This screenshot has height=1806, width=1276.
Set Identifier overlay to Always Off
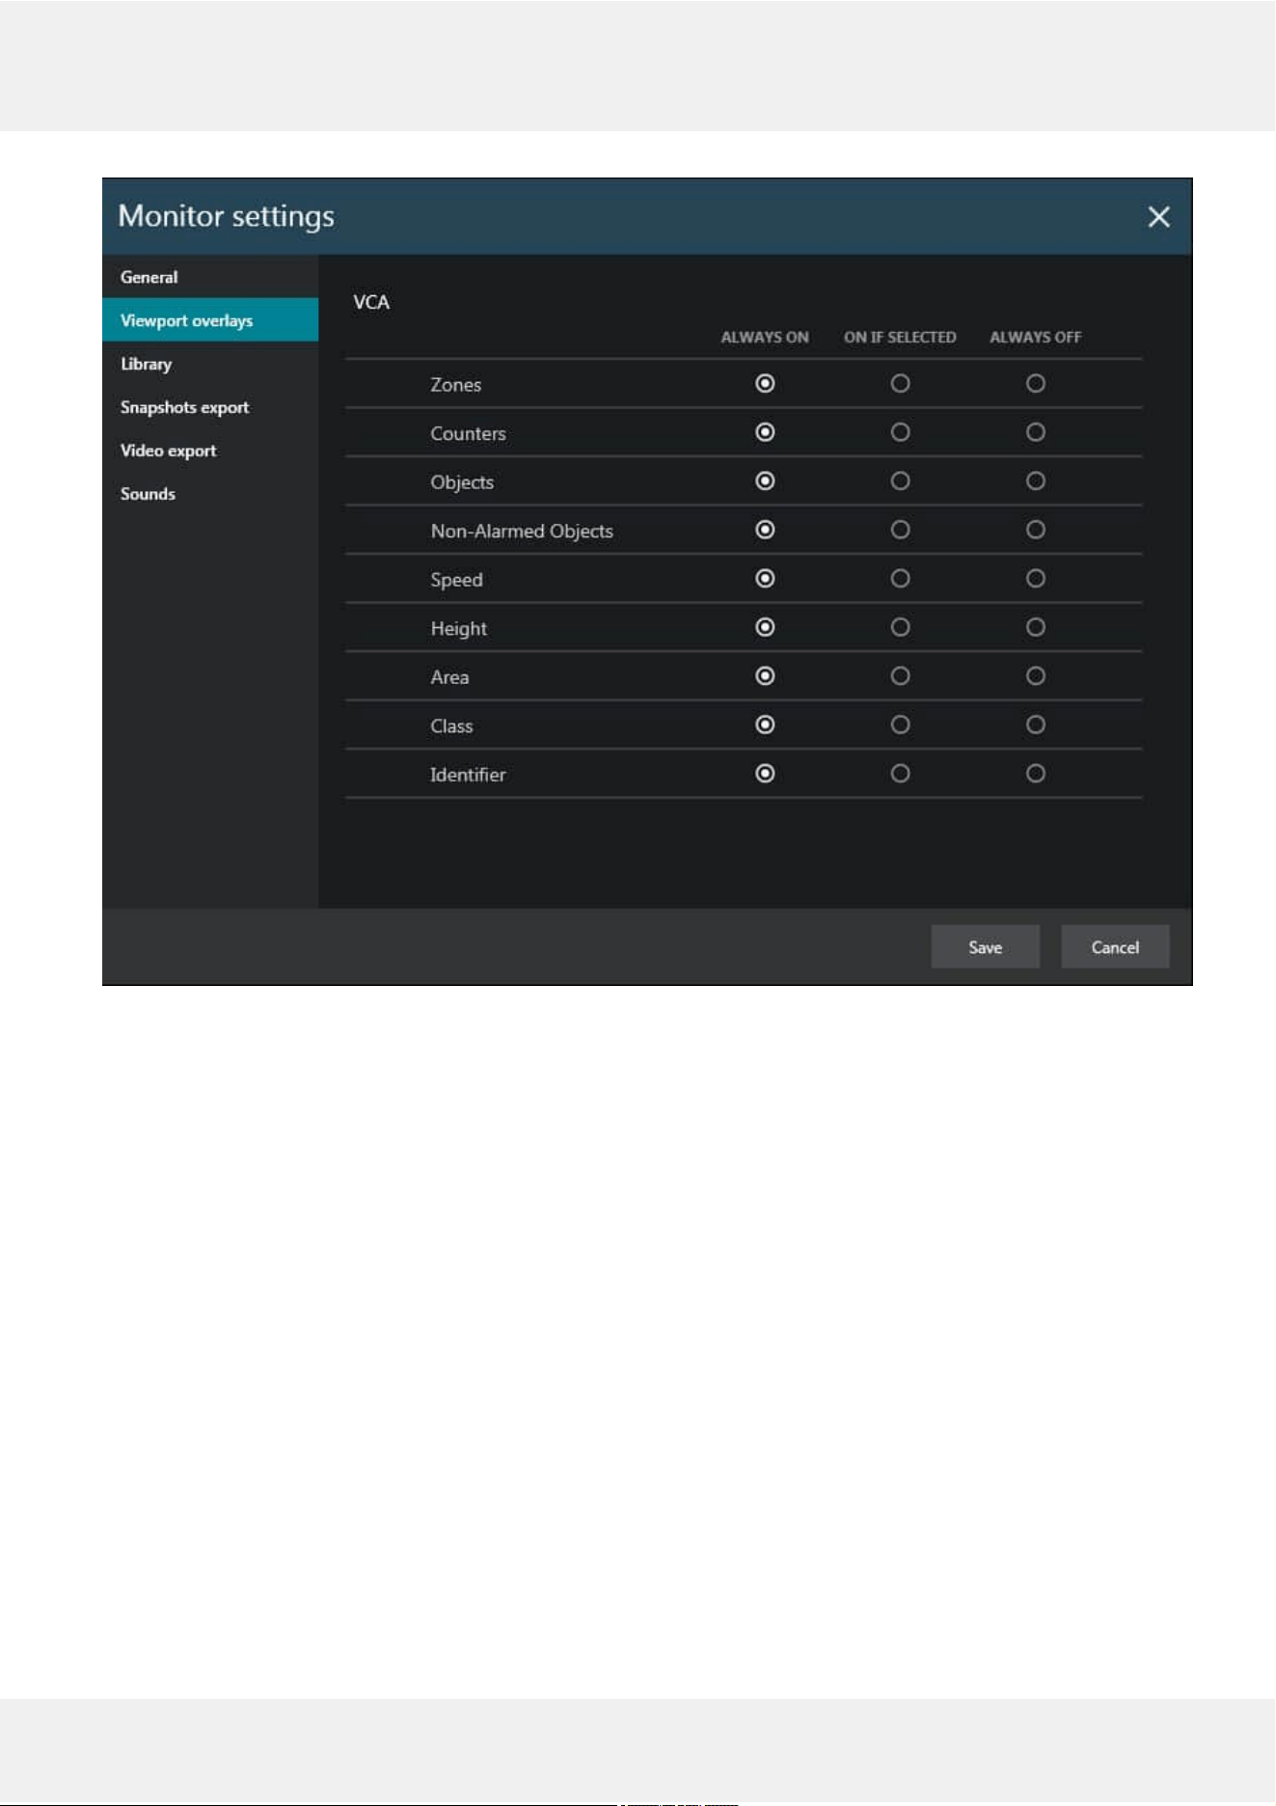pos(1035,774)
